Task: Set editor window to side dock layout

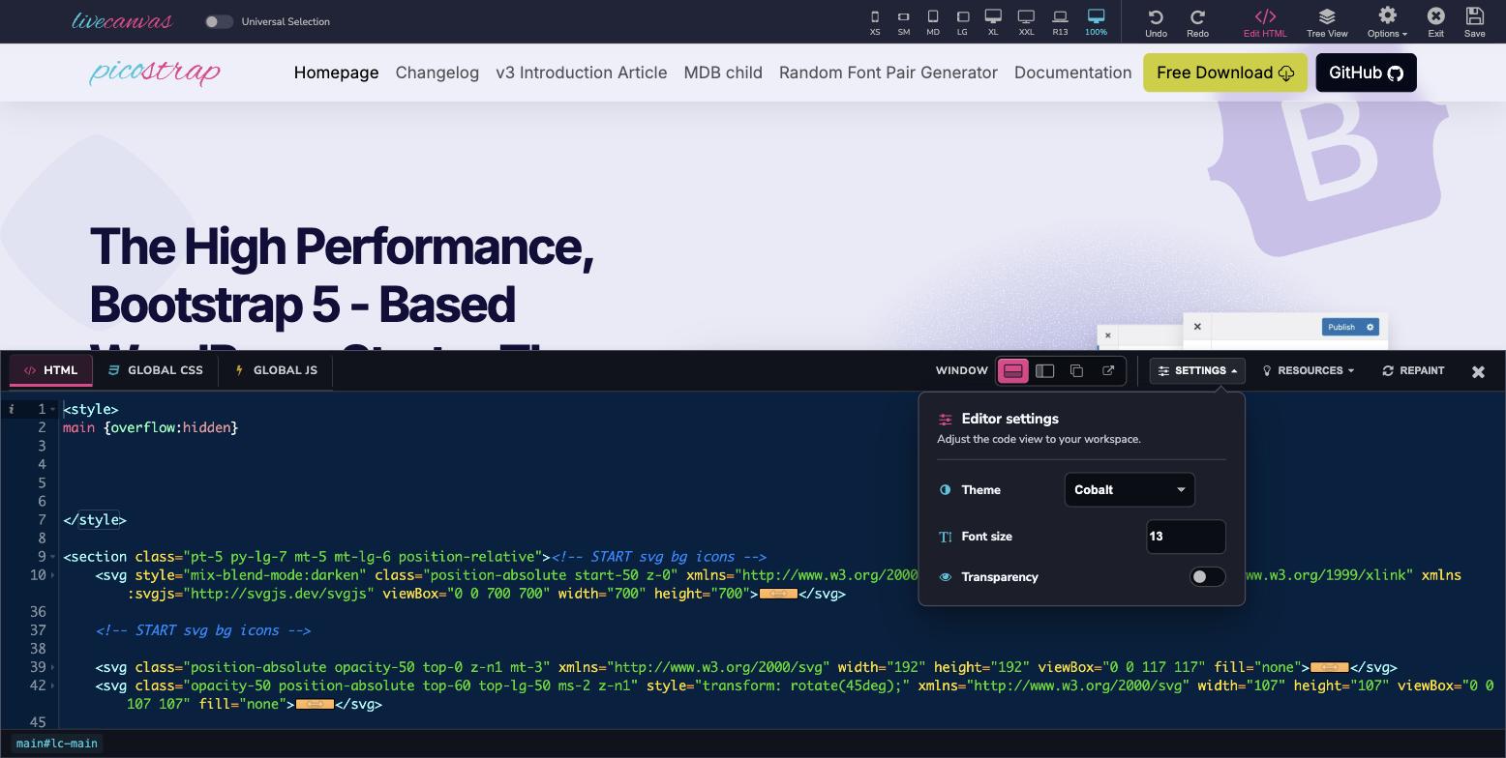Action: point(1044,370)
